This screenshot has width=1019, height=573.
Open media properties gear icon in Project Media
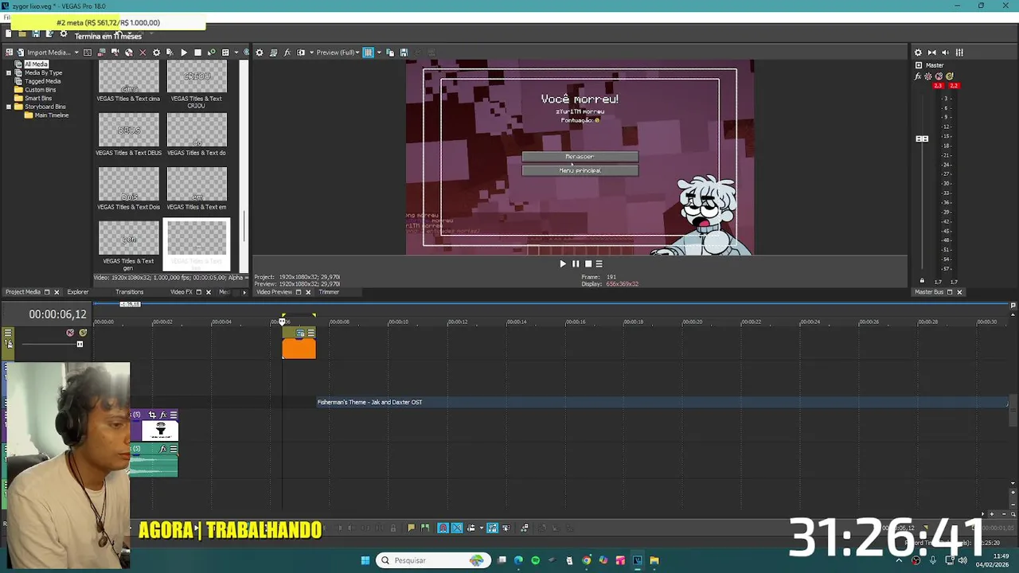156,53
